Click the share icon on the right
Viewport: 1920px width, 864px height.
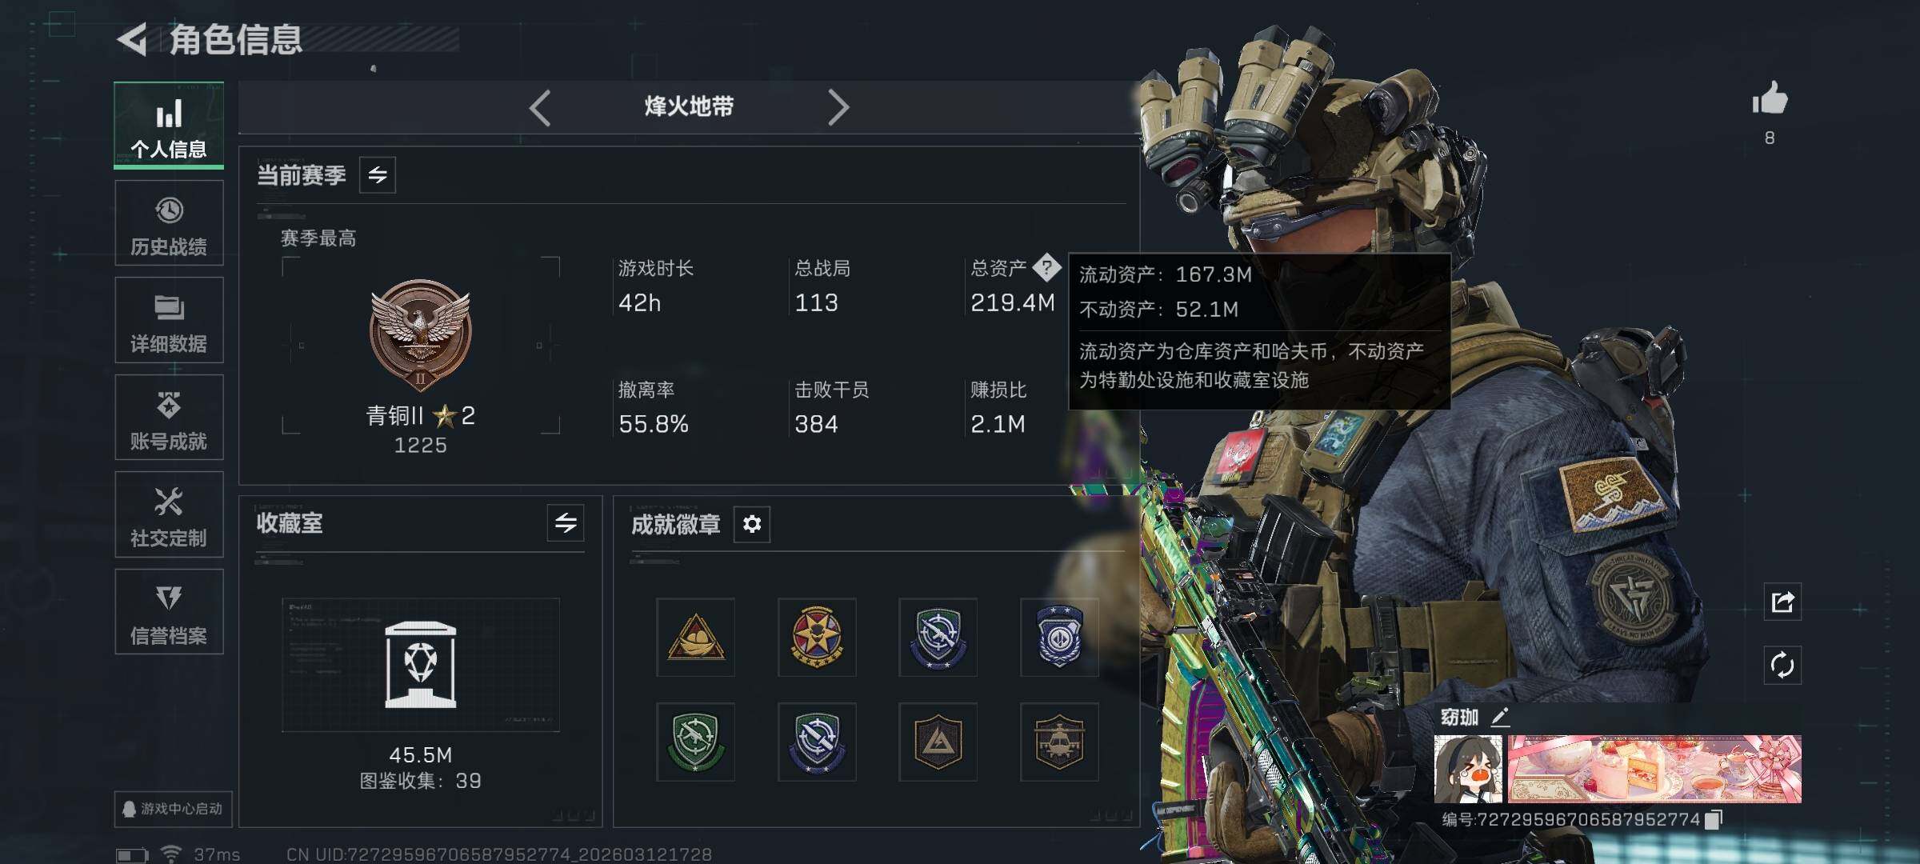tap(1782, 602)
